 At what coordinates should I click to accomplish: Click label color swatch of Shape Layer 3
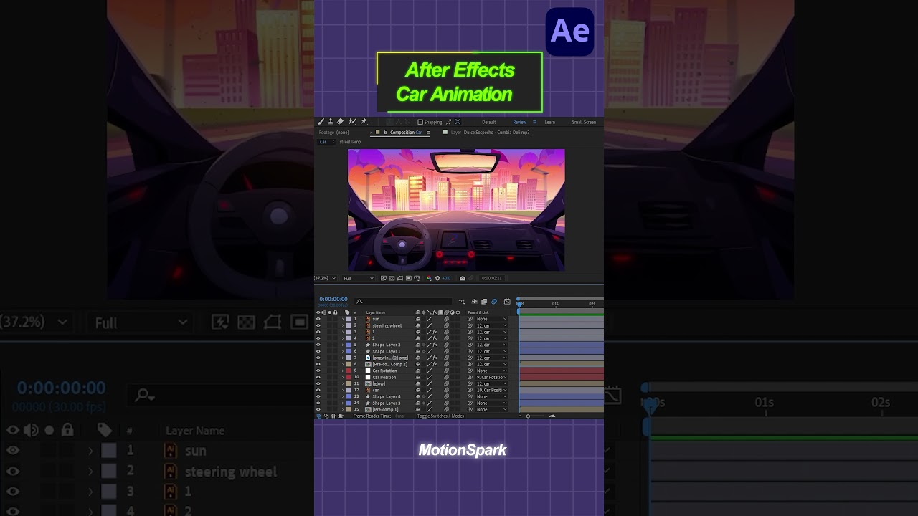(349, 403)
